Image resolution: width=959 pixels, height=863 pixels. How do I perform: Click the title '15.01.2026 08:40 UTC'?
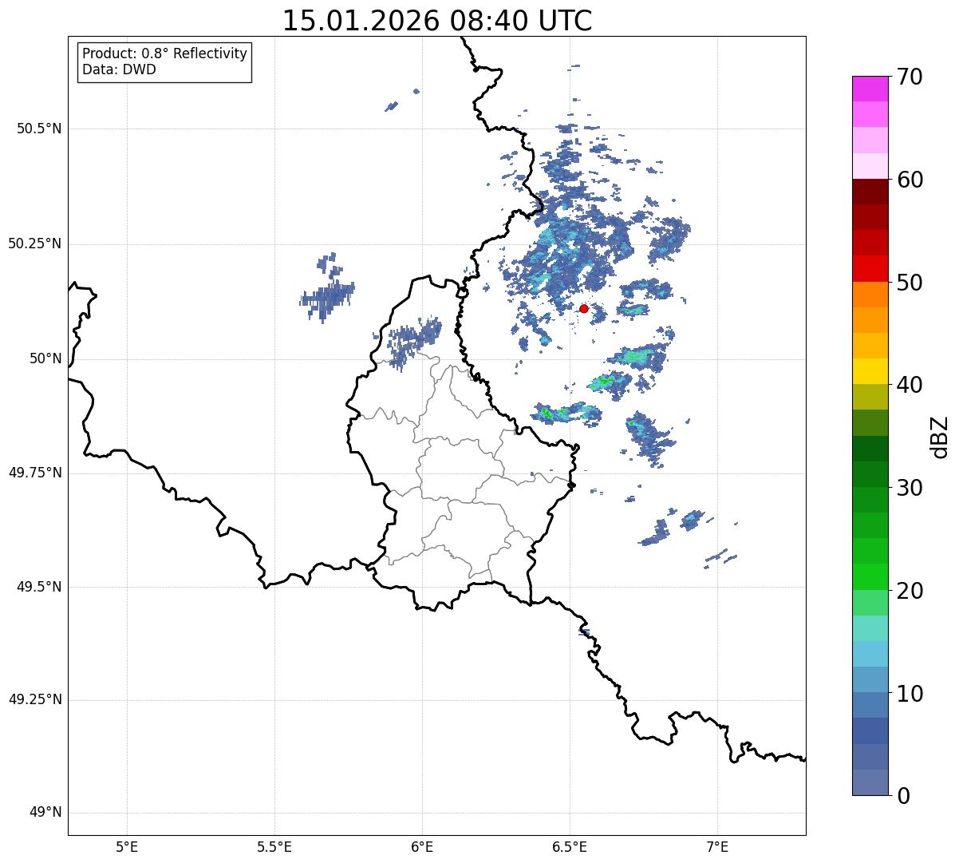(x=437, y=21)
